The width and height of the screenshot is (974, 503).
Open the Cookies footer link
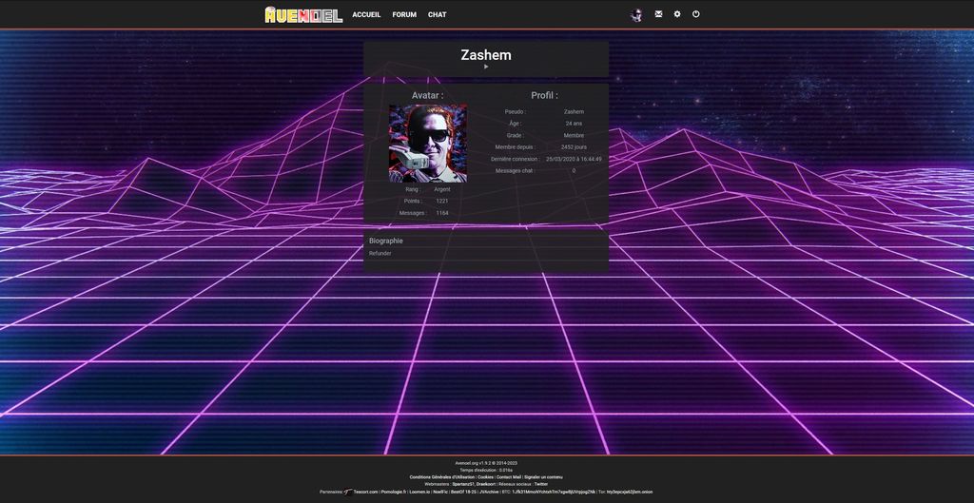point(485,477)
